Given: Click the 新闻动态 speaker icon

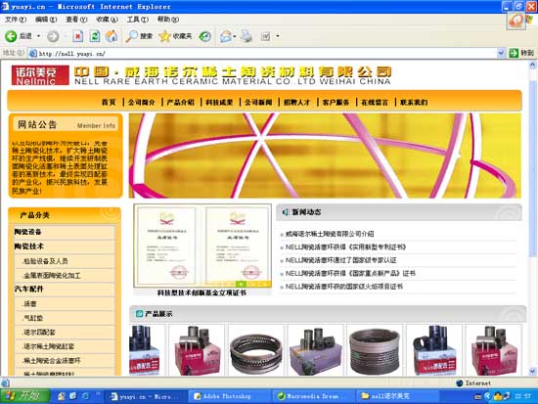Looking at the screenshot, I should pyautogui.click(x=286, y=212).
